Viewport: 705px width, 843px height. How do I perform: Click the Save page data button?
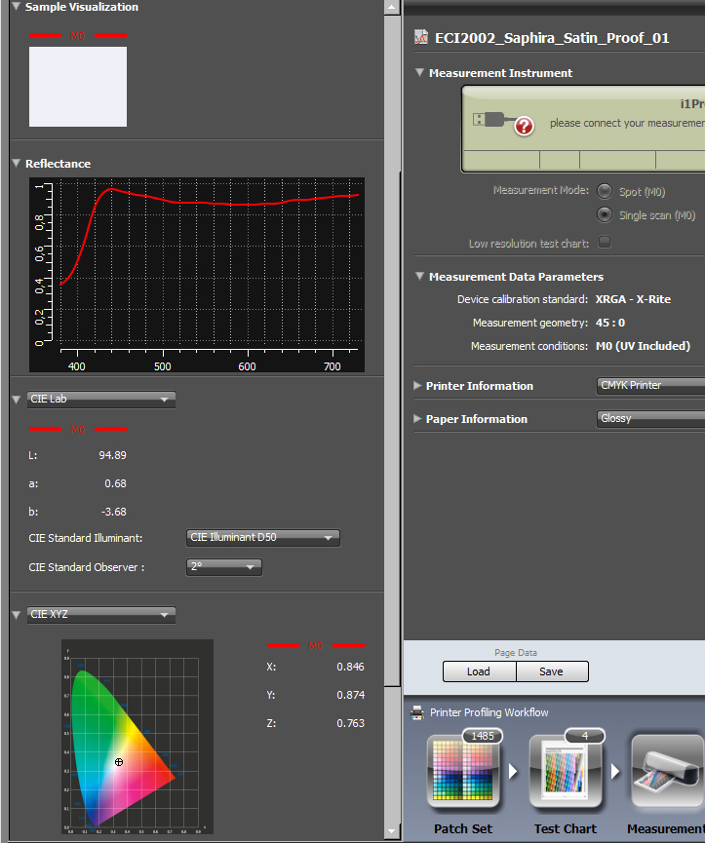[x=552, y=671]
